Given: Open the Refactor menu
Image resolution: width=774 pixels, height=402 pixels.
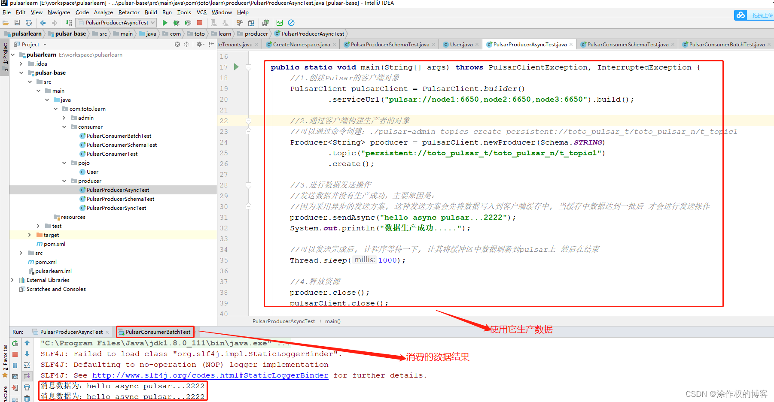Looking at the screenshot, I should (129, 12).
